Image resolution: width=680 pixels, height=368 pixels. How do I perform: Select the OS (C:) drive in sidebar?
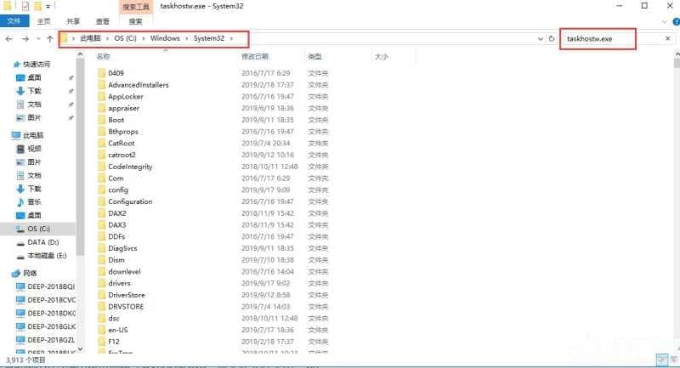pos(38,229)
